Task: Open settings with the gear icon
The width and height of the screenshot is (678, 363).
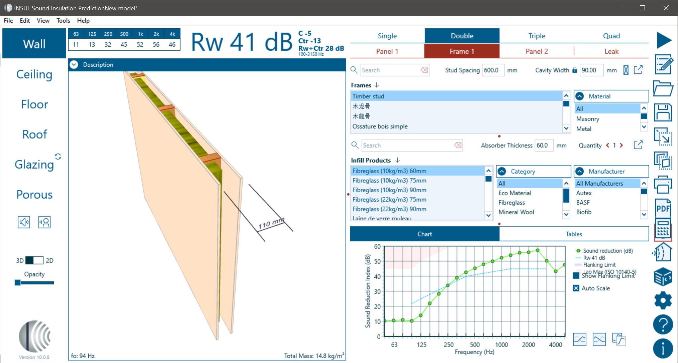Action: coord(663,300)
